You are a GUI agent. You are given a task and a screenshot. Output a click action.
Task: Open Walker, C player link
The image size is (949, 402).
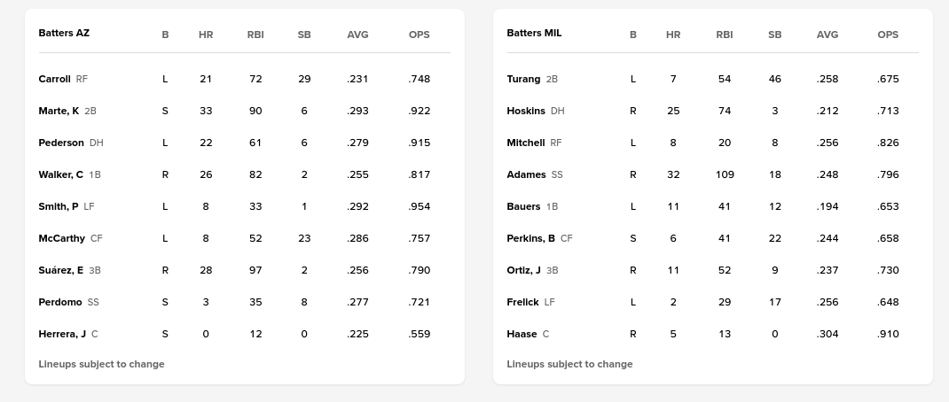[60, 174]
